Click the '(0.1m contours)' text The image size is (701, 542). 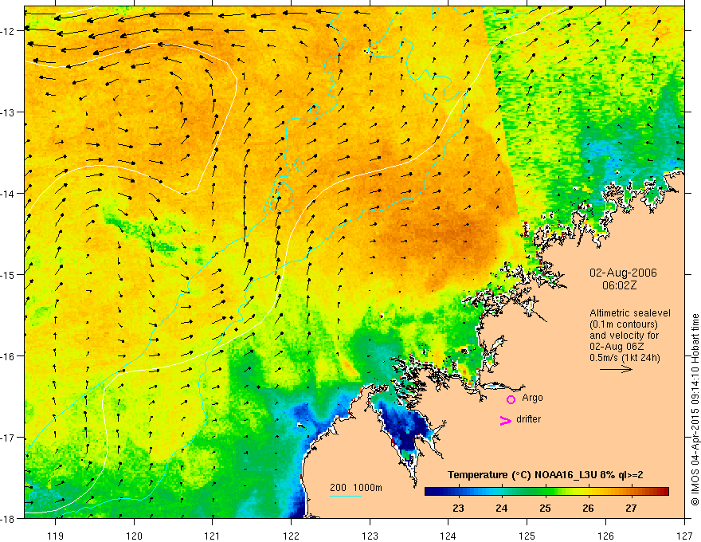click(624, 324)
